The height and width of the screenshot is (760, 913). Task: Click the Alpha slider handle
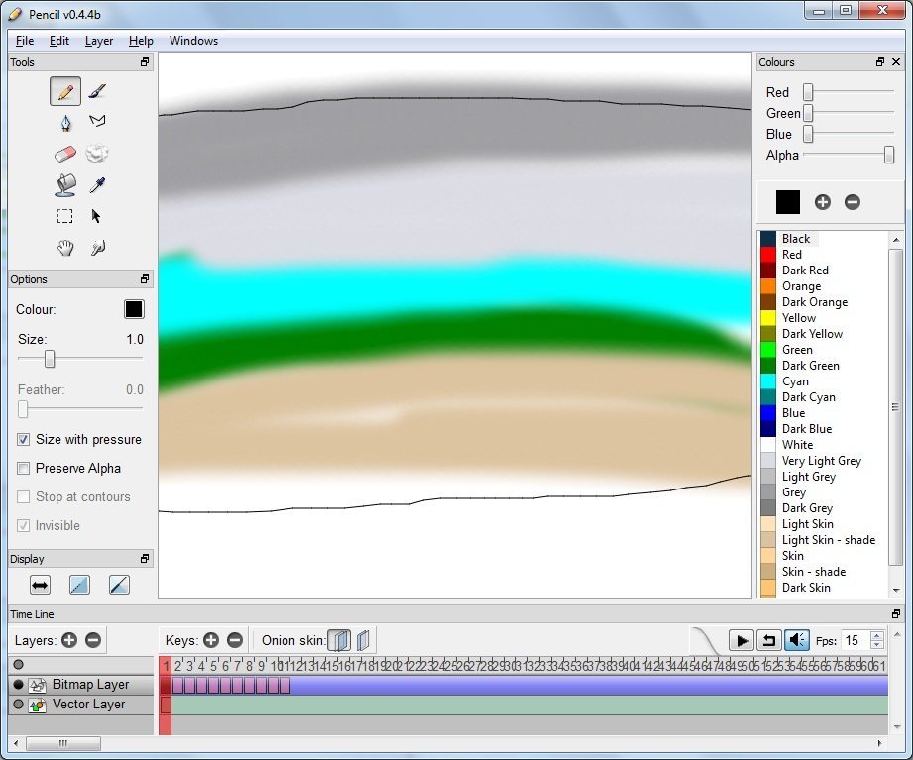click(x=889, y=155)
